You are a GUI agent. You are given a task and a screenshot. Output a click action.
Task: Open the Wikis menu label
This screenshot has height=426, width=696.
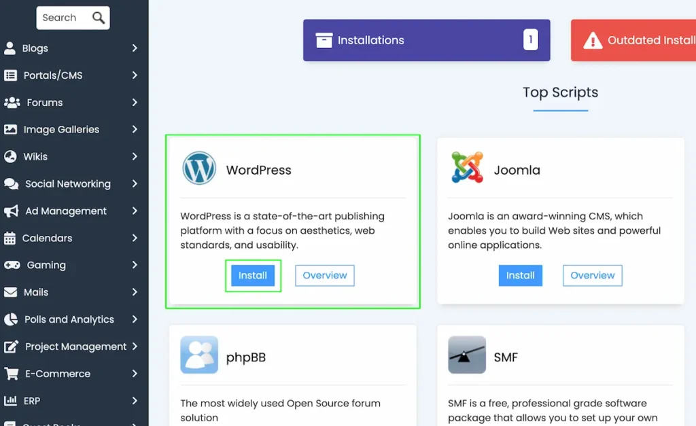tap(35, 157)
